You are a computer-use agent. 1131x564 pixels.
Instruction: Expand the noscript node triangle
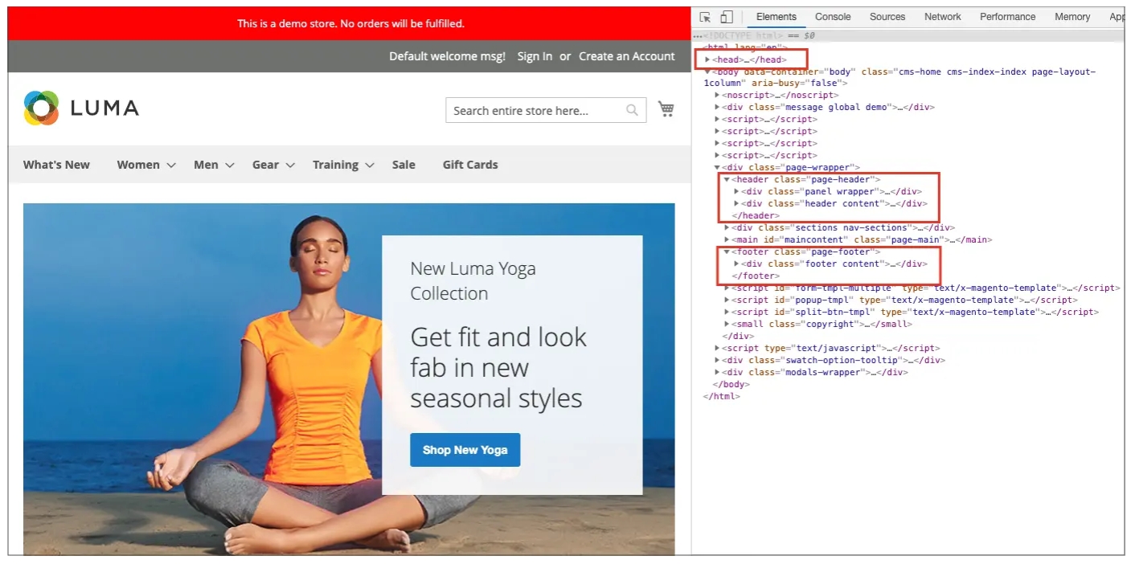click(718, 95)
